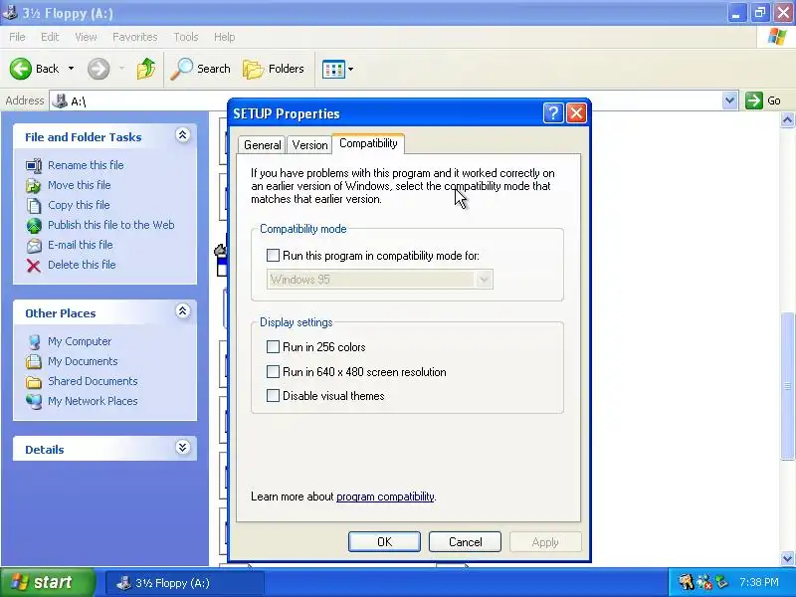Switch to the Version tab
This screenshot has width=796, height=597.
click(309, 144)
